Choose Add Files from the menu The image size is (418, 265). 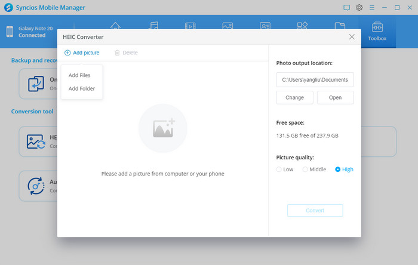79,75
